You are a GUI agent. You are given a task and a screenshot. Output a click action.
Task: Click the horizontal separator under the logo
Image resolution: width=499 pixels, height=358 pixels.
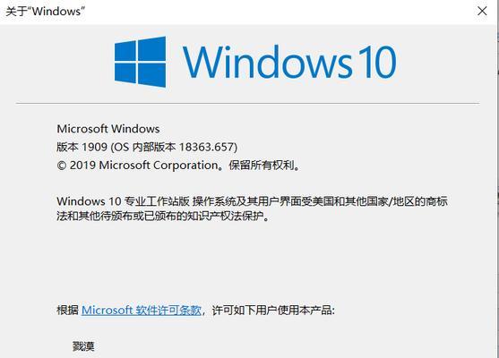tap(247, 103)
